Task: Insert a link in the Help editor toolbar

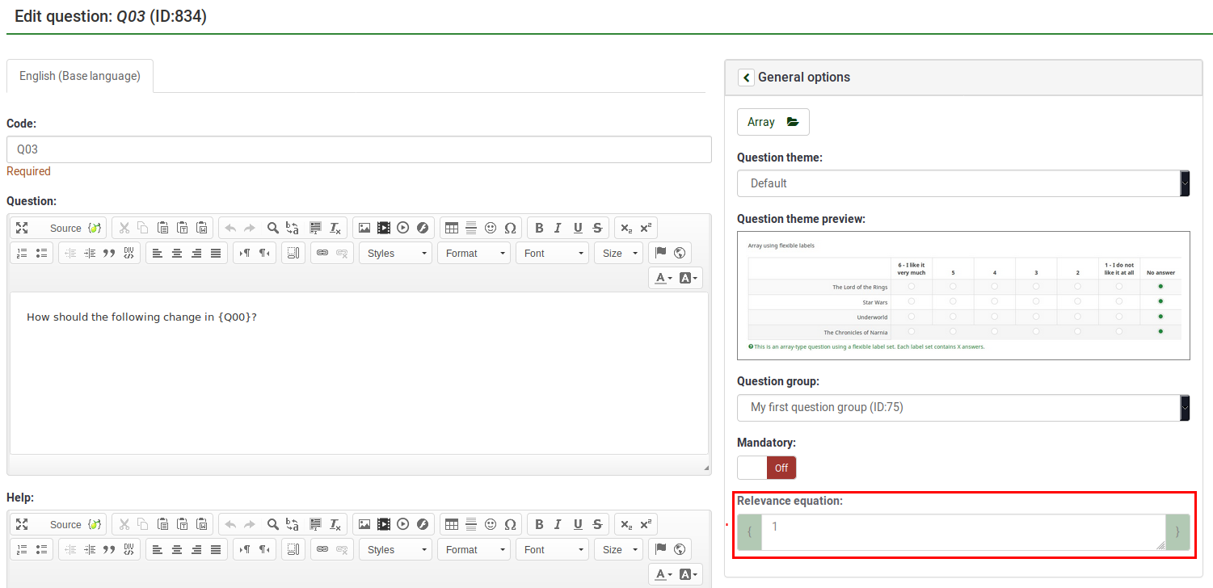Action: [322, 549]
